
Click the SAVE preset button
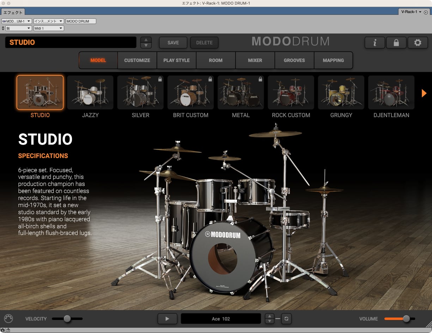pyautogui.click(x=173, y=43)
